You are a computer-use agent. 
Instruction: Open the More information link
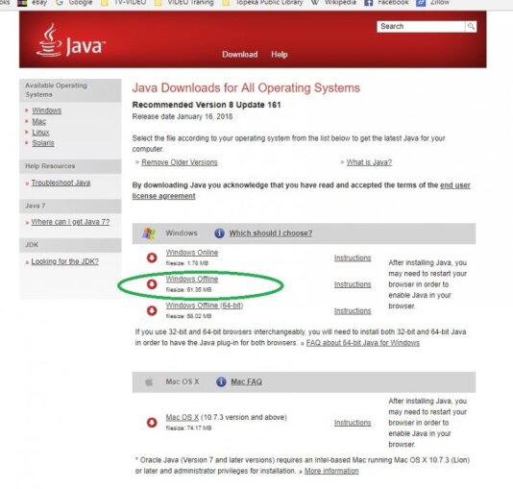click(x=331, y=471)
